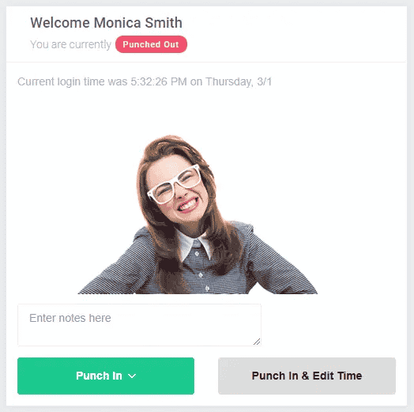This screenshot has width=414, height=412.
Task: Focus the Enter notes here field
Action: 139,325
